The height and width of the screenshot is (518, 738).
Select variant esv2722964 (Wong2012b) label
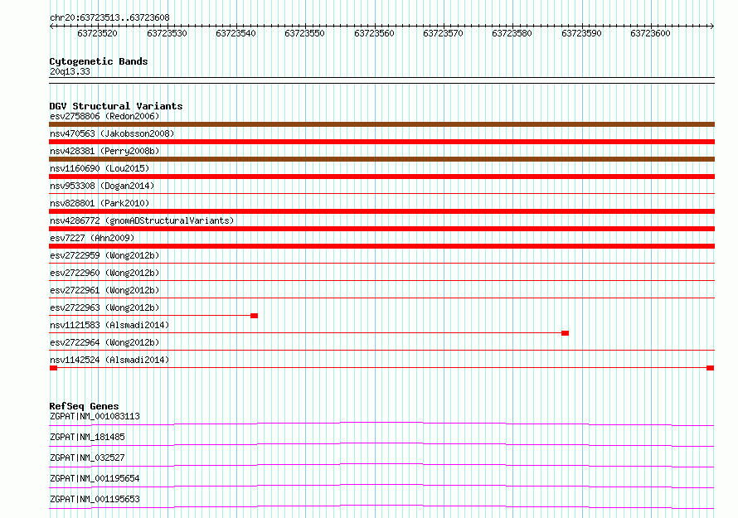pos(104,342)
